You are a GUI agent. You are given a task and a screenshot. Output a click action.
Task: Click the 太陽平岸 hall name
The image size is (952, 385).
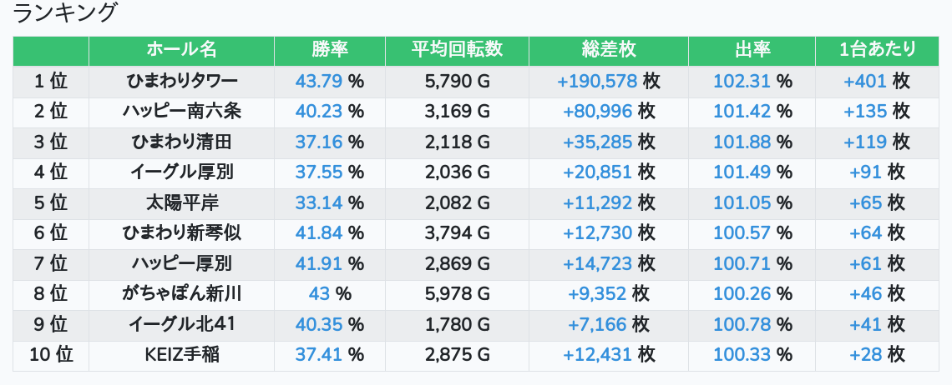pos(181,202)
